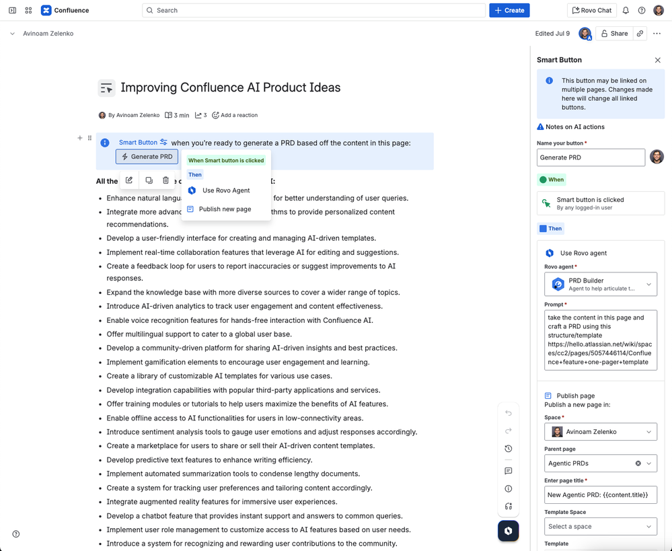Click the Use Rovo agent step header
Viewport: 672px width, 551px height.
pyautogui.click(x=576, y=253)
